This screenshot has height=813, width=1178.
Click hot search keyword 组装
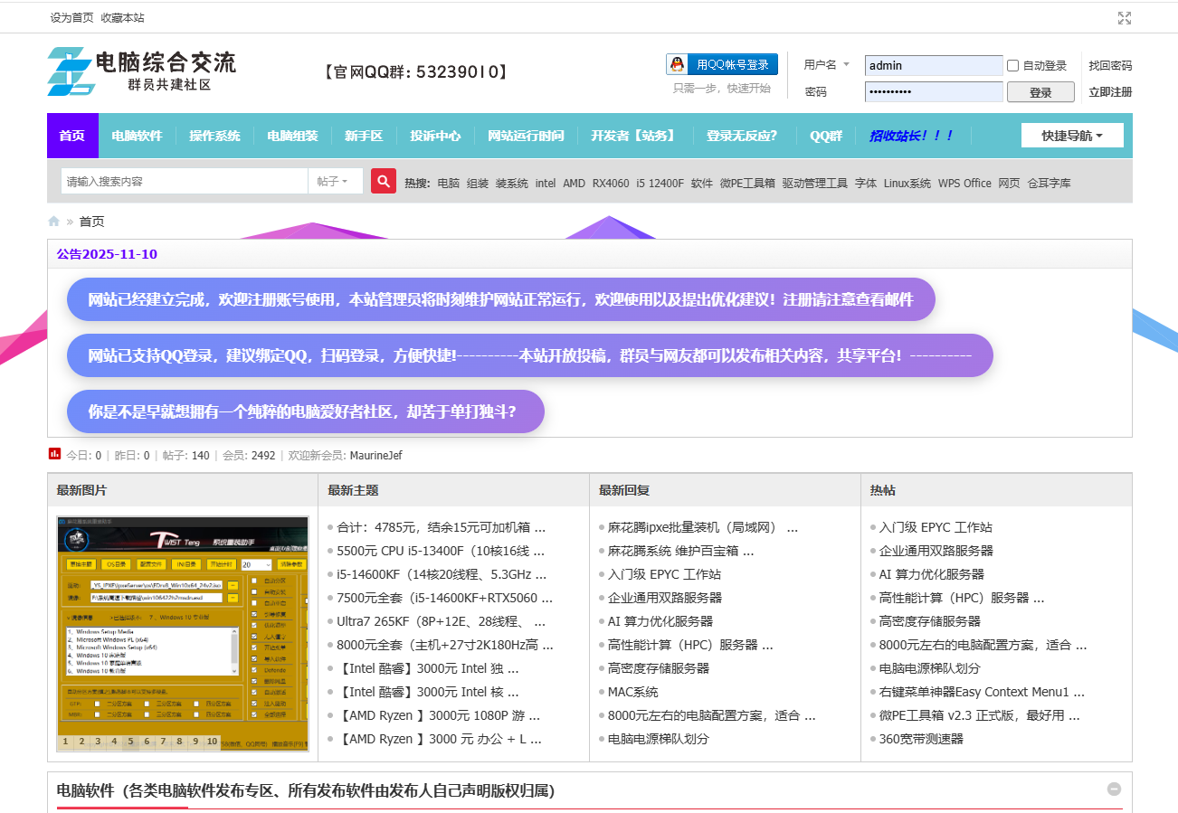(478, 183)
